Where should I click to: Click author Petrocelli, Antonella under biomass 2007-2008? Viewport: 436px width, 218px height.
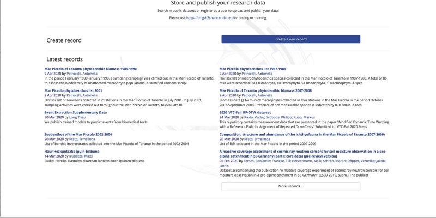(x=257, y=95)
